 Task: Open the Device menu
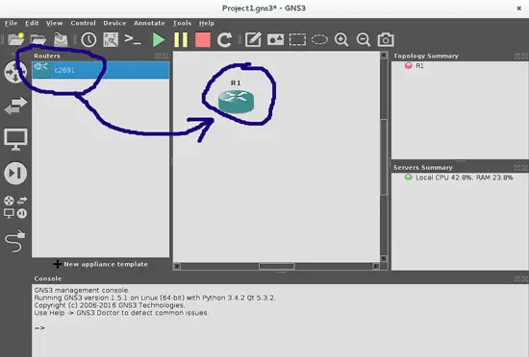114,23
